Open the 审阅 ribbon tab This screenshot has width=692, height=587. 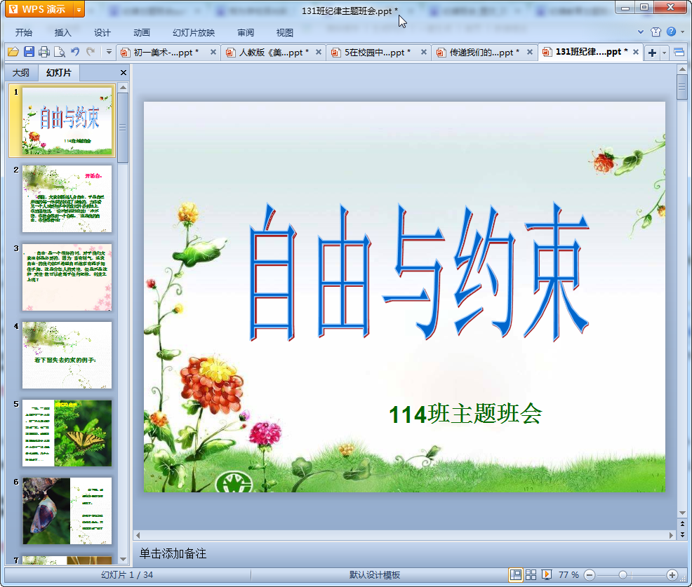click(246, 33)
